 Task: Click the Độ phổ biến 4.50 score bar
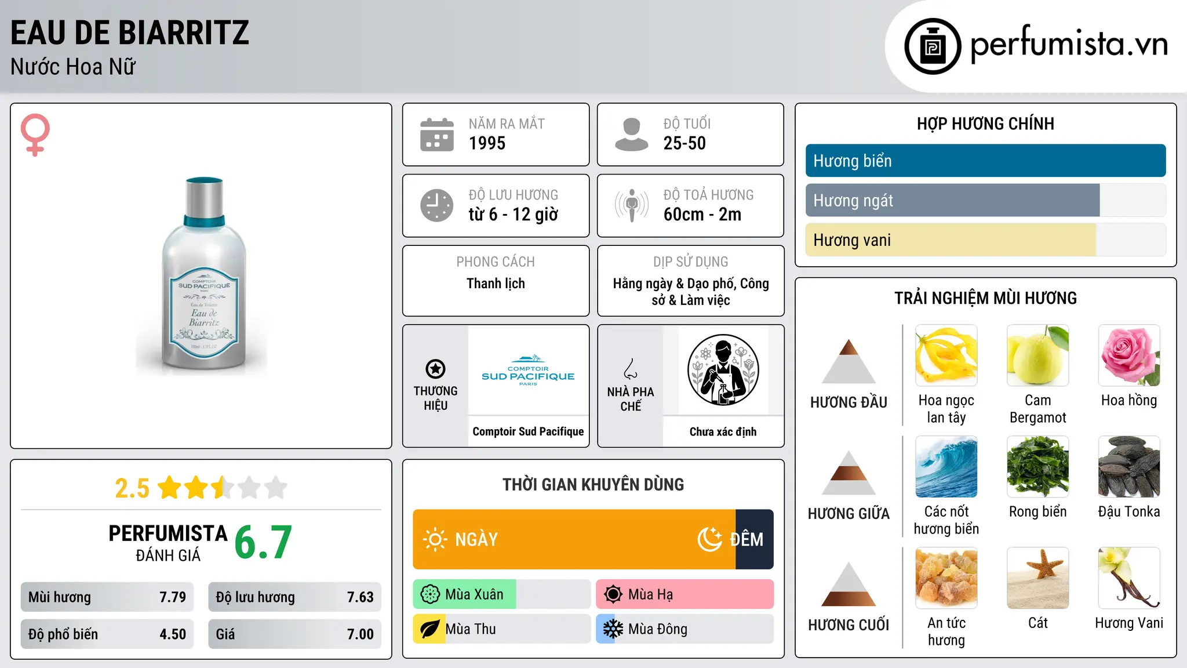pyautogui.click(x=107, y=634)
